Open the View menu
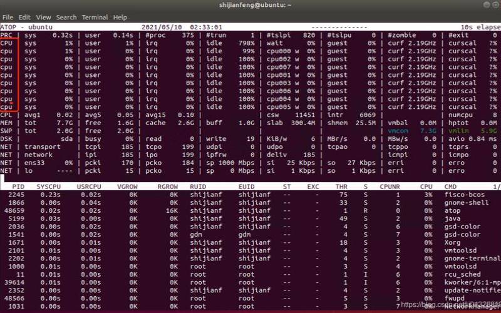 (43, 18)
